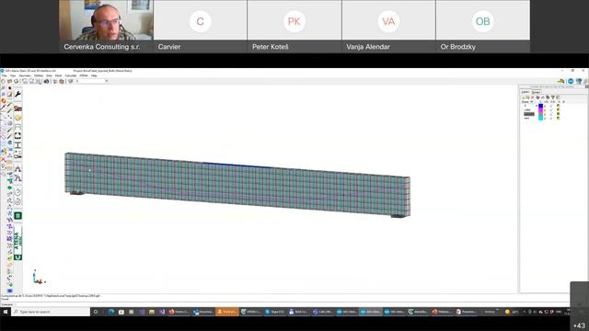
Task: Click the funnel filter icon in Layers panel
Action: tap(552, 97)
